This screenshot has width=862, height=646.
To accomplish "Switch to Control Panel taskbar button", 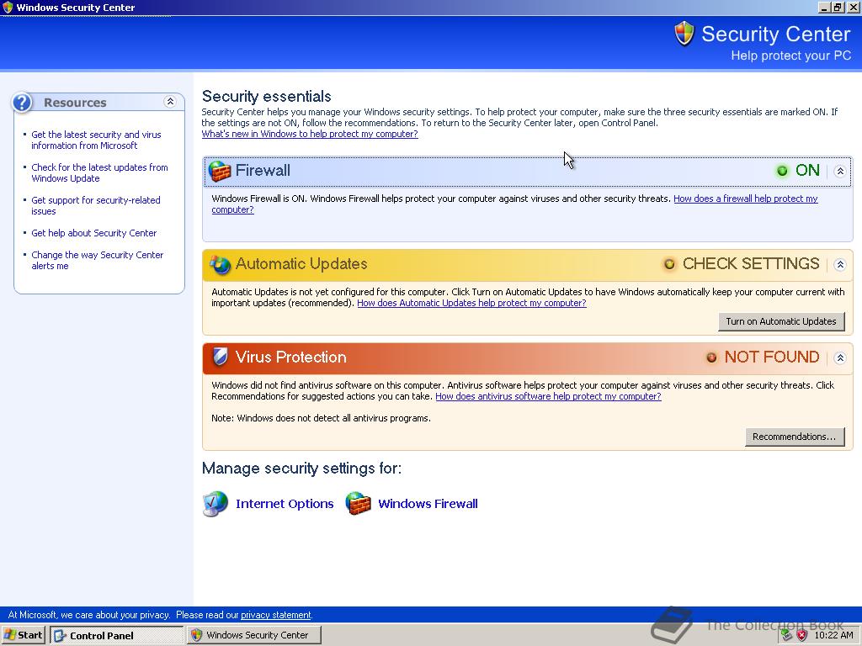I will pos(116,635).
